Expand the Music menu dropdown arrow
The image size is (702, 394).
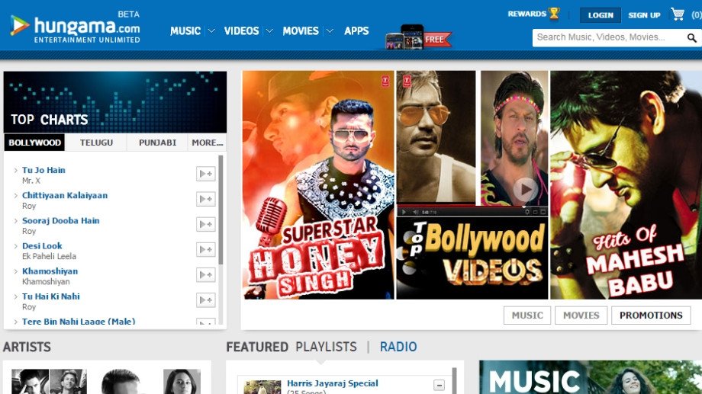[211, 30]
